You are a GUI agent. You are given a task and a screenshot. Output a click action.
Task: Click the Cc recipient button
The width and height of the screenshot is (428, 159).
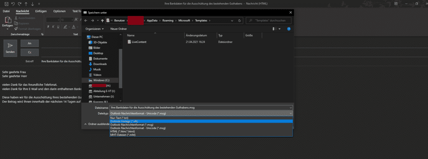click(x=30, y=52)
